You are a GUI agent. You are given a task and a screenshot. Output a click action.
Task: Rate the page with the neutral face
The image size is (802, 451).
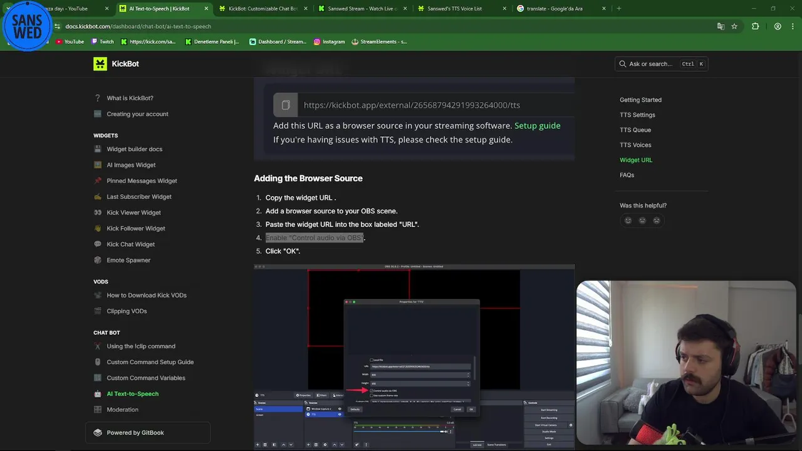click(x=642, y=220)
